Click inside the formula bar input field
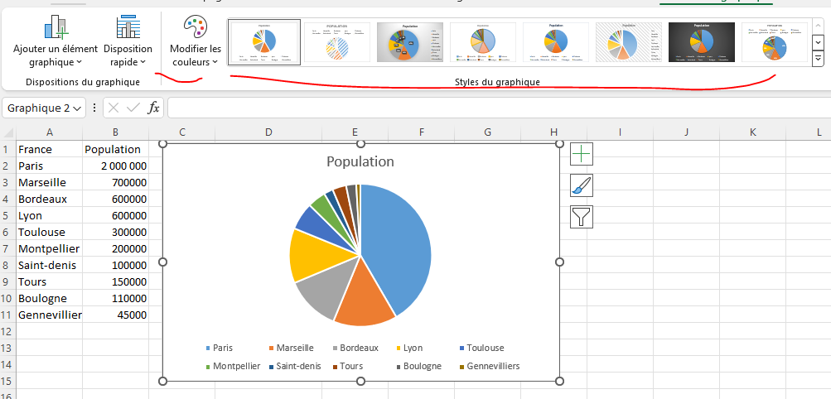The width and height of the screenshot is (831, 399). [x=497, y=108]
